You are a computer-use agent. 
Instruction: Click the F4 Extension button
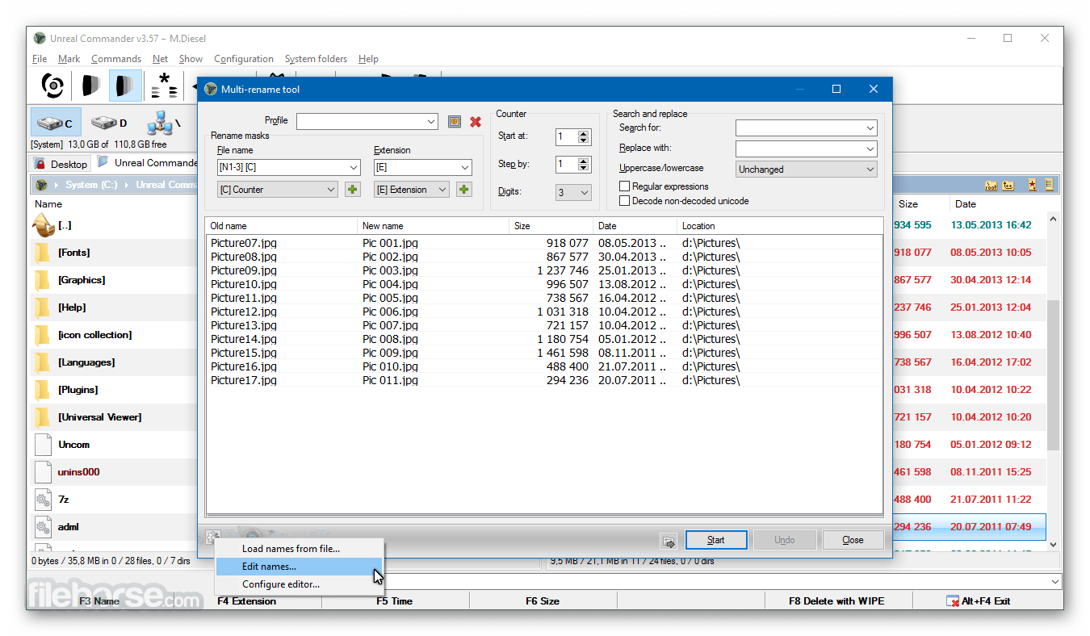247,600
